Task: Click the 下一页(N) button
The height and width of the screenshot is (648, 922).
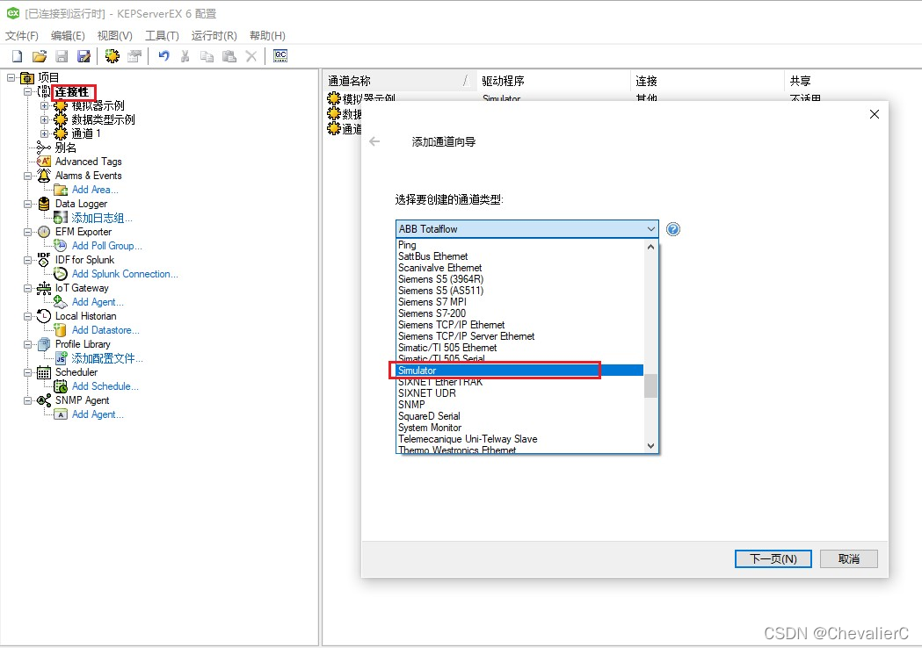Action: tap(773, 558)
